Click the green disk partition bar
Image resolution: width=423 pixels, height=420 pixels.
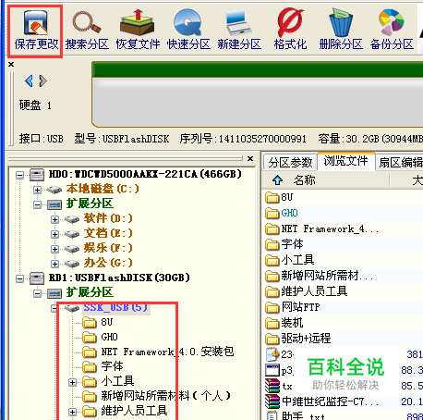point(257,69)
